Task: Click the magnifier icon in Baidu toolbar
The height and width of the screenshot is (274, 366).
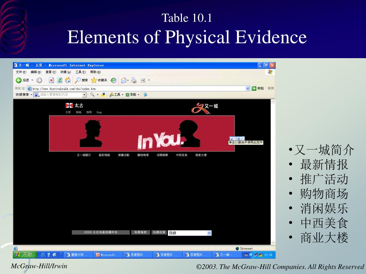Action: coord(93,95)
